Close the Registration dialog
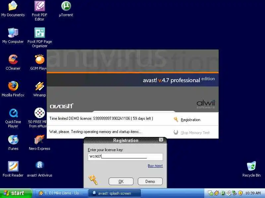This screenshot has height=198, width=265. [x=161, y=140]
